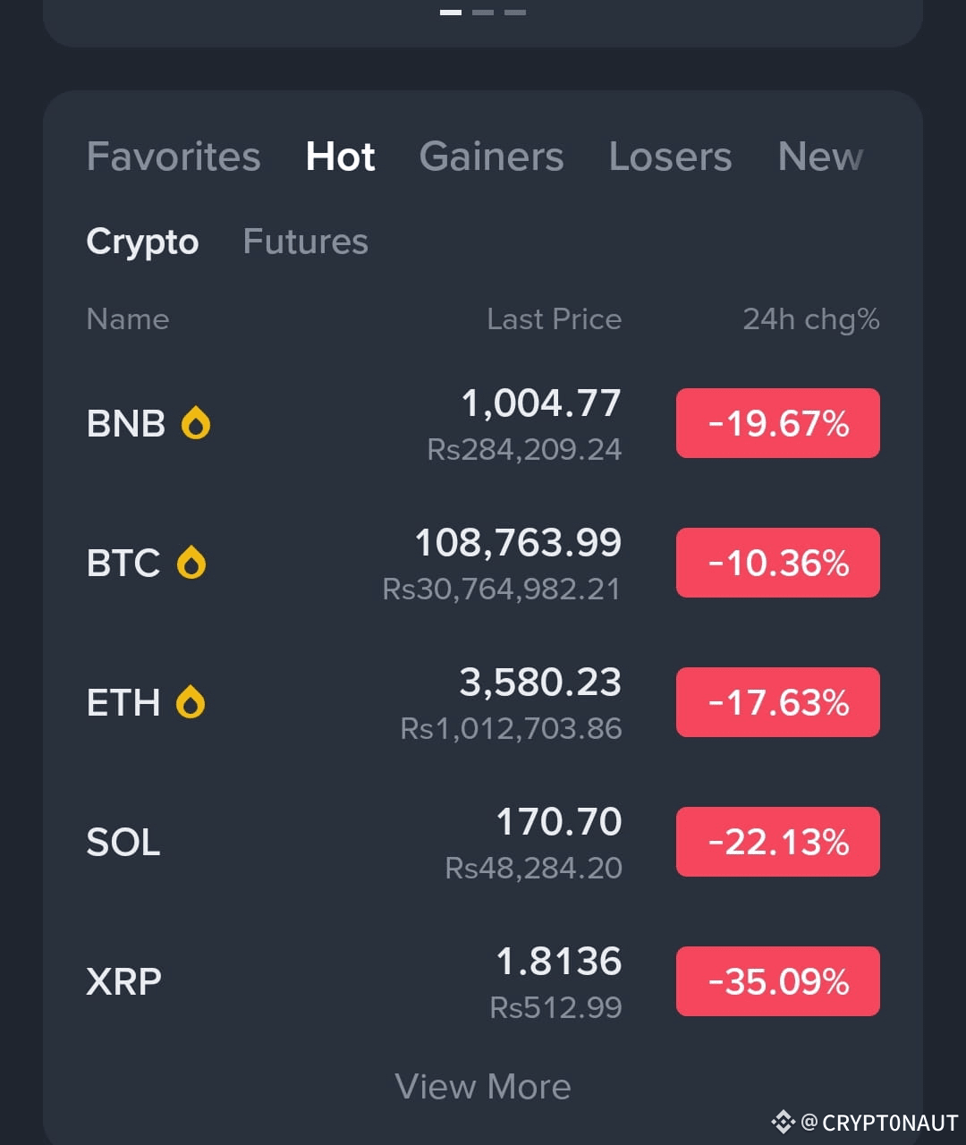966x1145 pixels.
Task: Tap the SOL -22.13% change badge
Action: [x=778, y=842]
